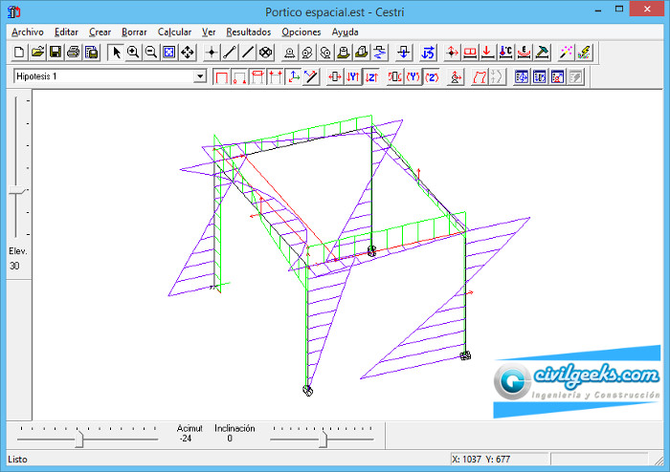670x472 pixels.
Task: Click the Elev. vertical slider handle
Action: click(x=16, y=192)
